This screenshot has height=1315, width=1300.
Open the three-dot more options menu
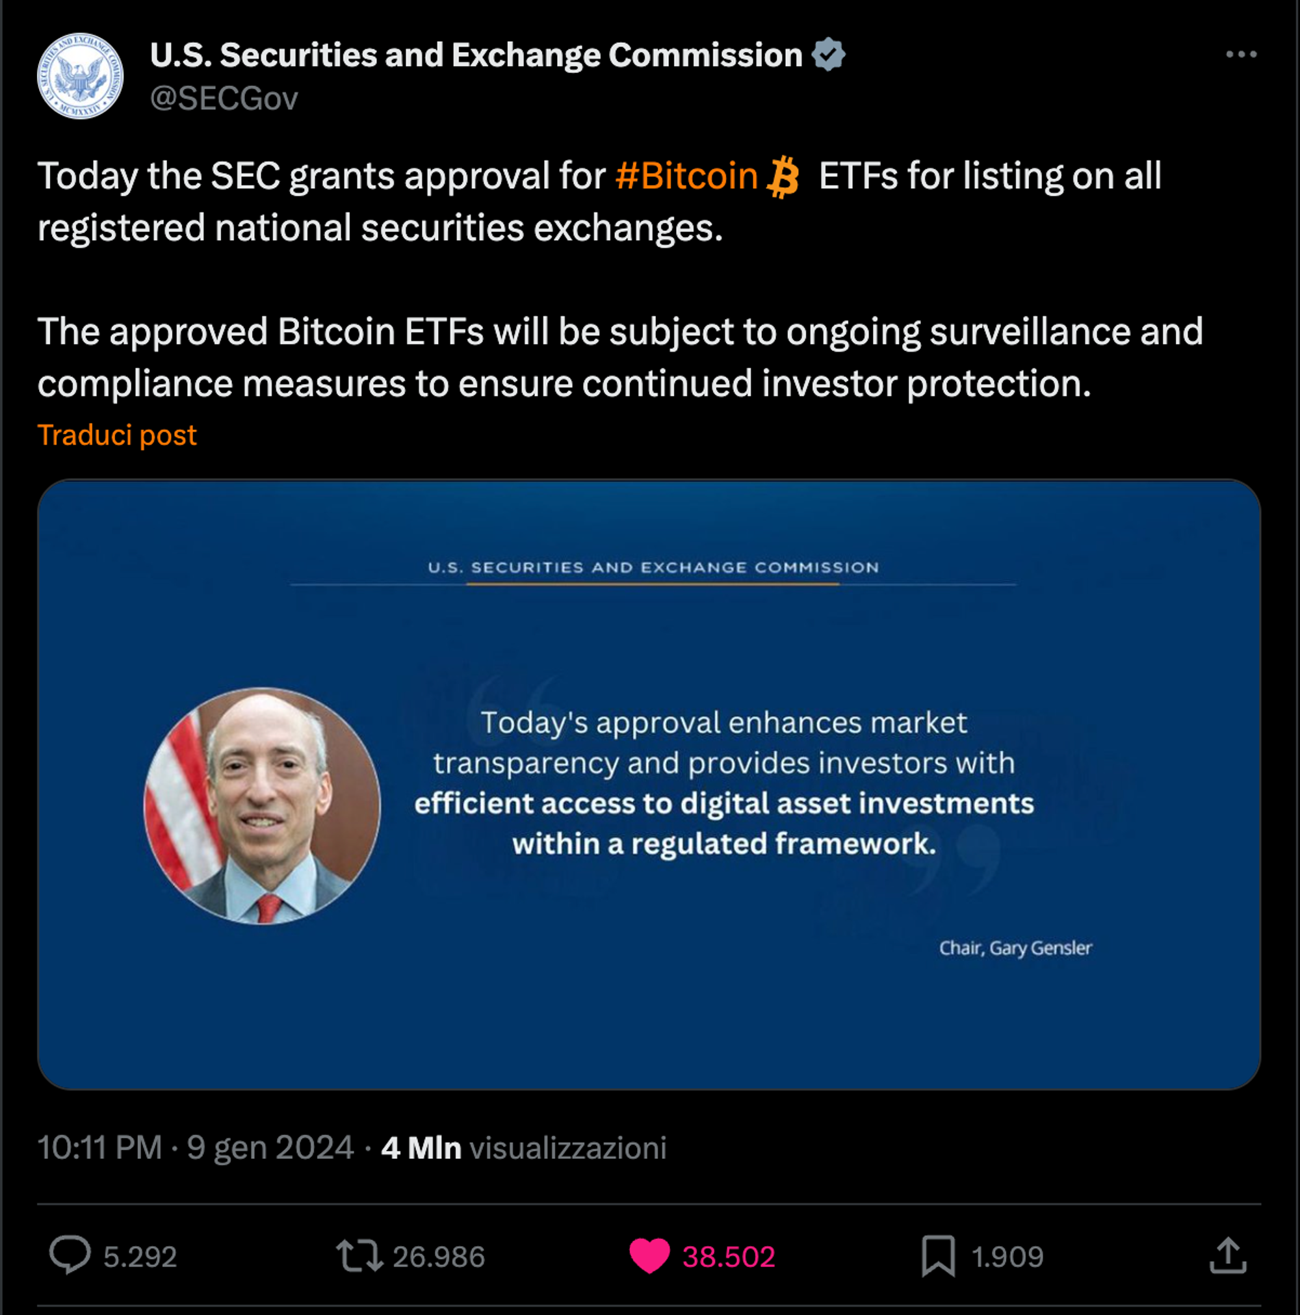click(1241, 55)
